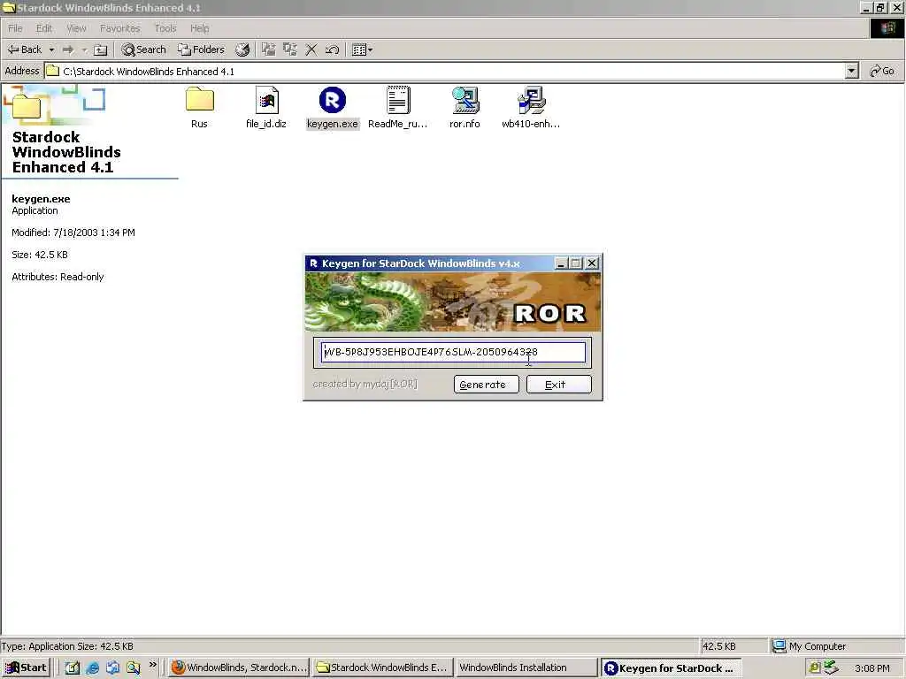Expand the Forward history dropdown arrow

click(x=84, y=50)
